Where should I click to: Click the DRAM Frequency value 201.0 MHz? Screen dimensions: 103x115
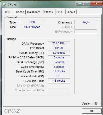pyautogui.click(x=59, y=43)
